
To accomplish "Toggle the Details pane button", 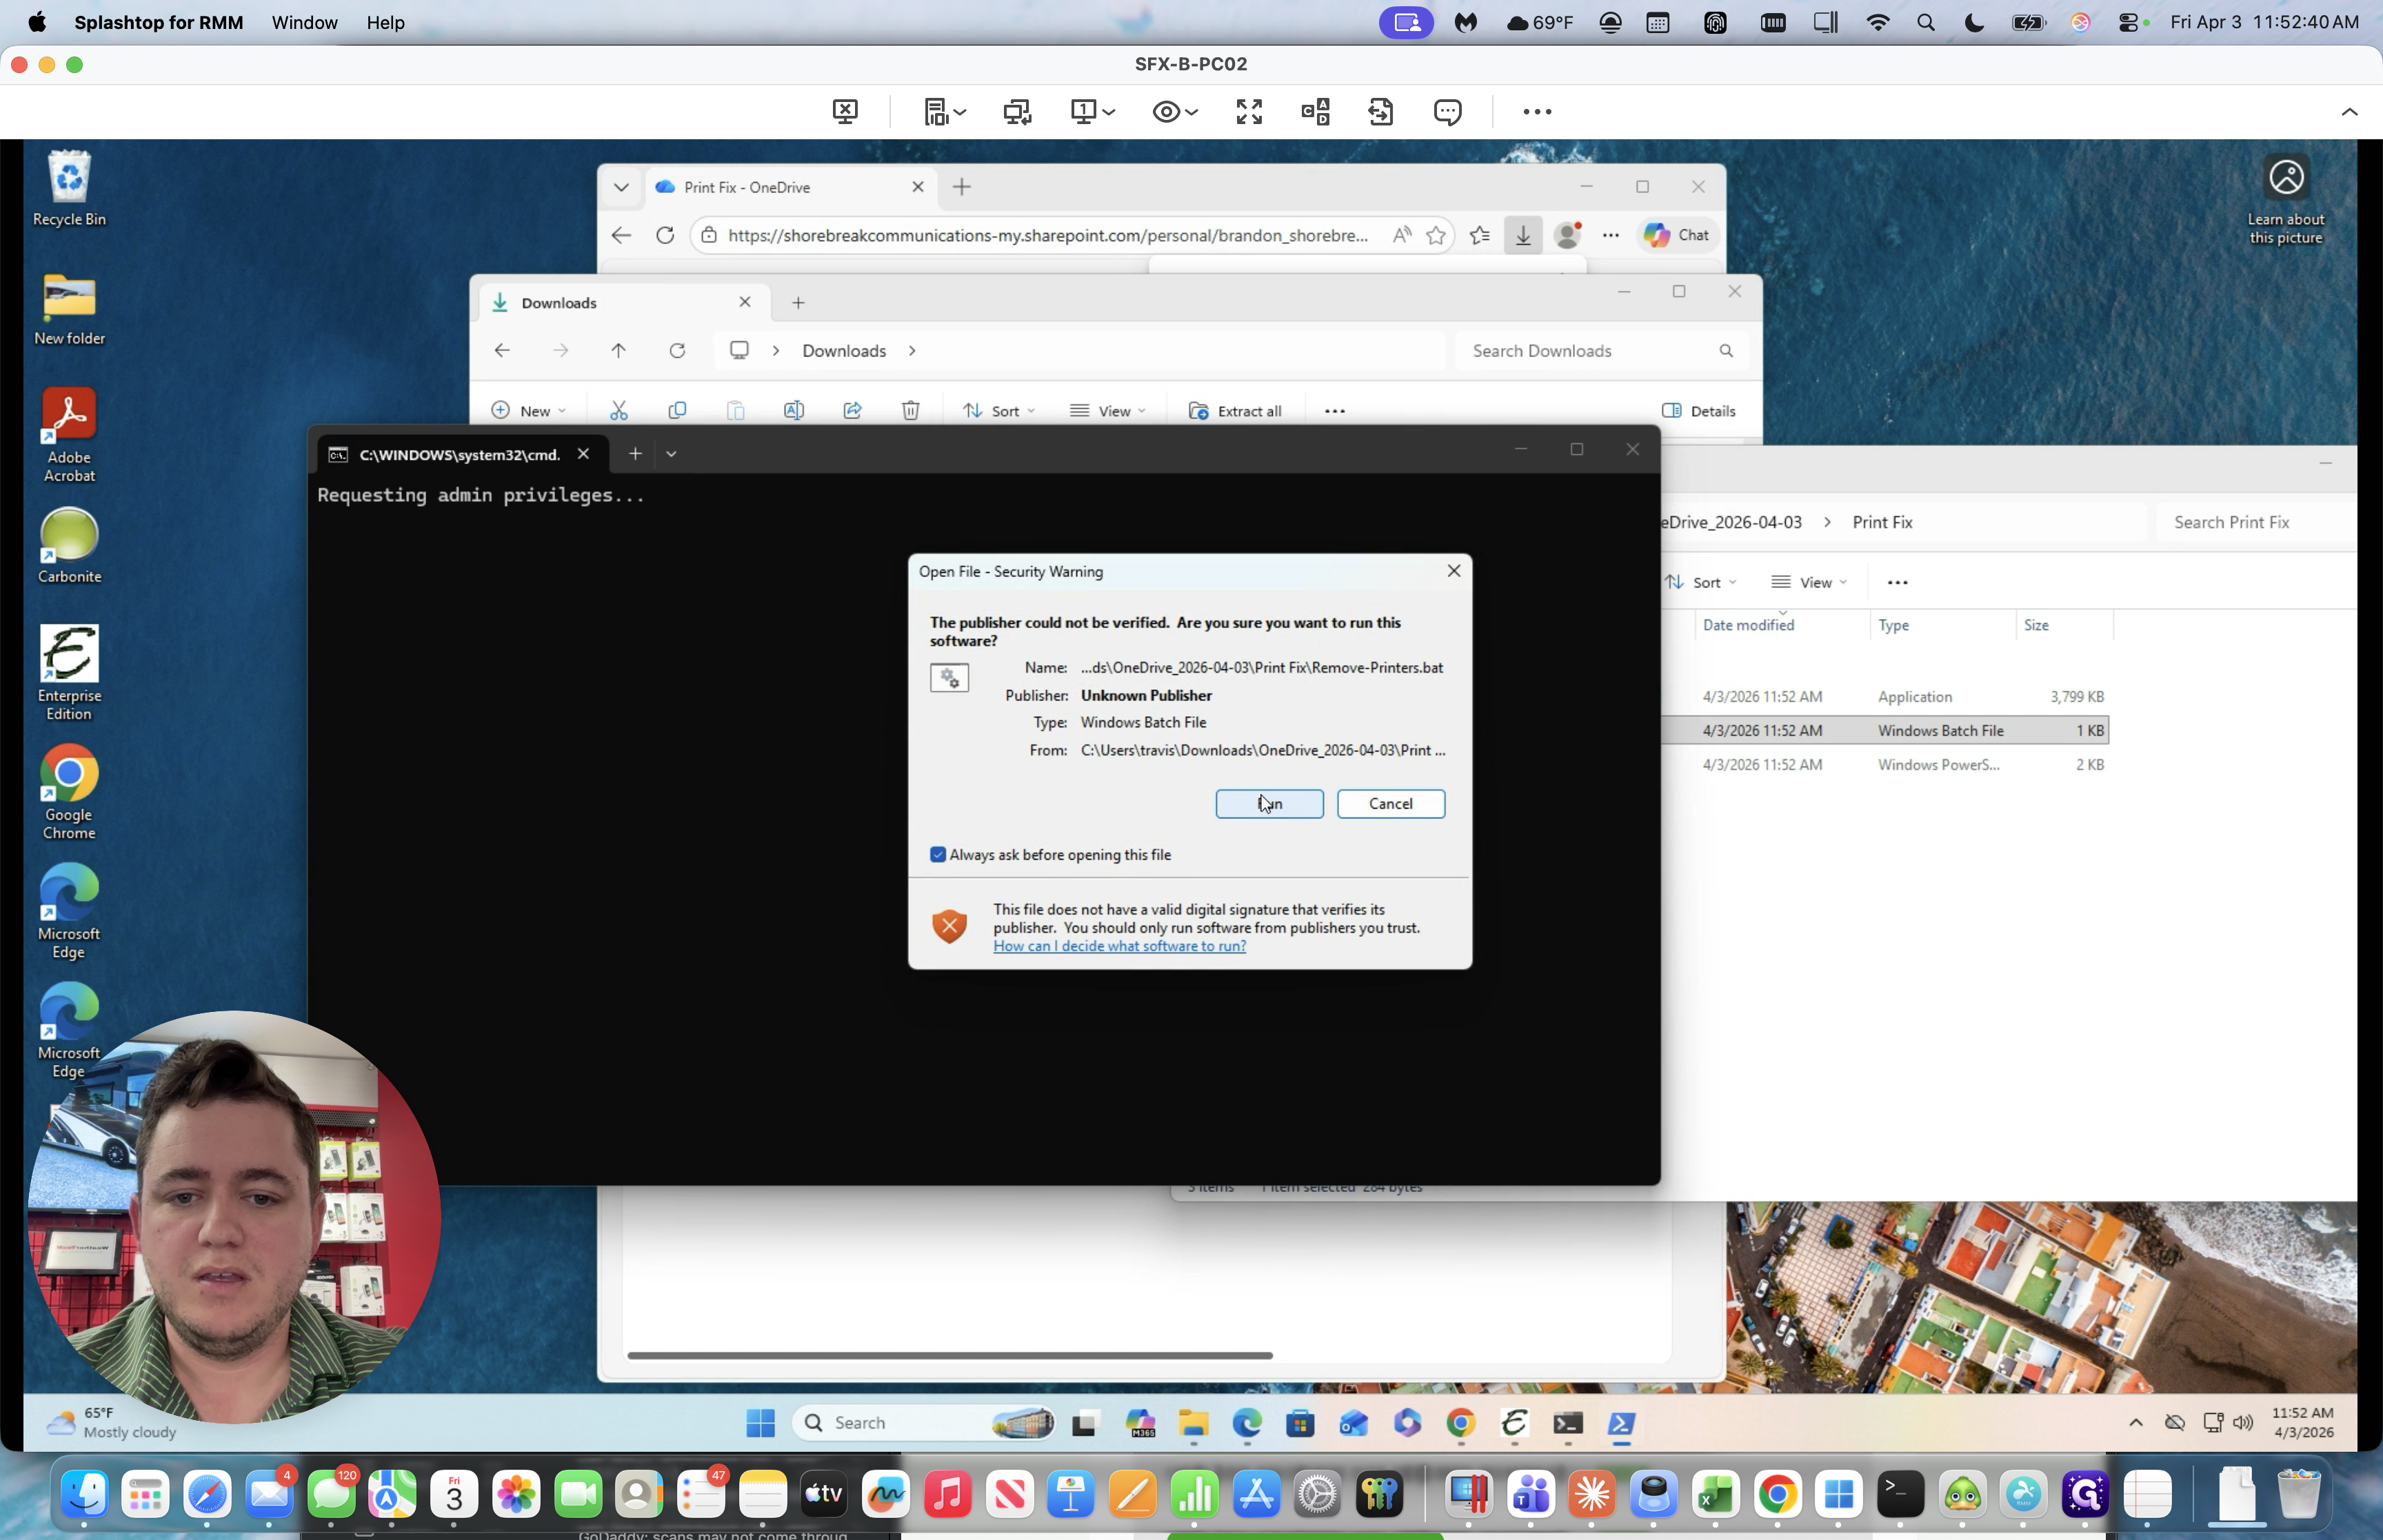I will point(1698,411).
